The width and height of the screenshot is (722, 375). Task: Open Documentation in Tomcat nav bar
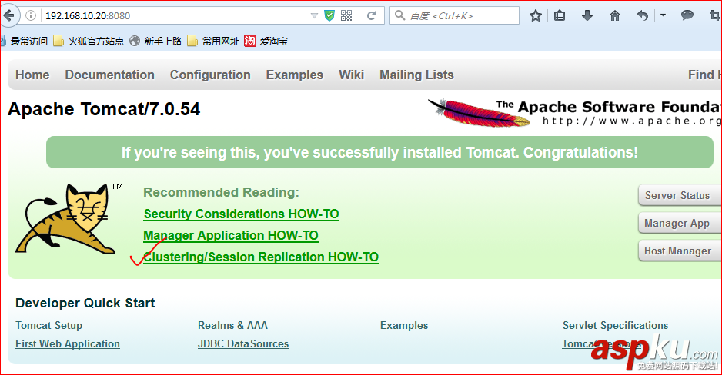click(109, 75)
